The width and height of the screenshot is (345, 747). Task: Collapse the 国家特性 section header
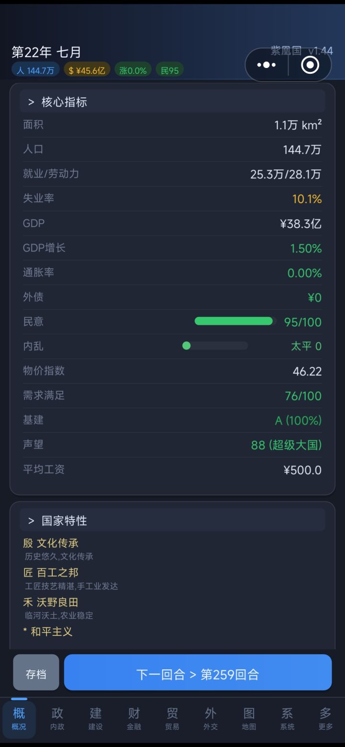coord(172,520)
